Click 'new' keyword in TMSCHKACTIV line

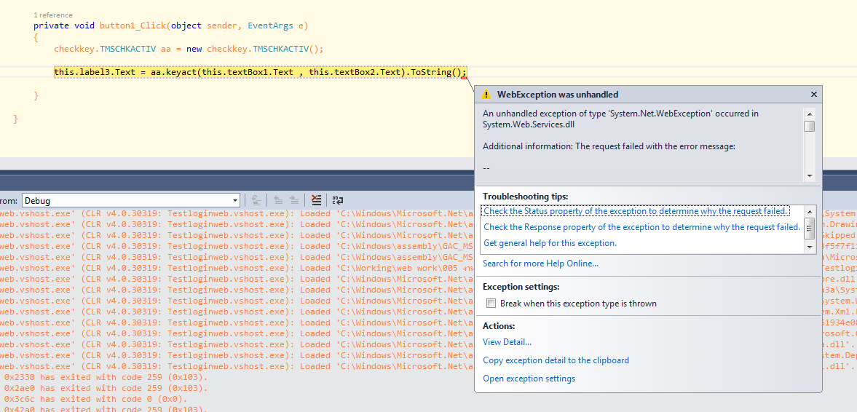click(194, 49)
